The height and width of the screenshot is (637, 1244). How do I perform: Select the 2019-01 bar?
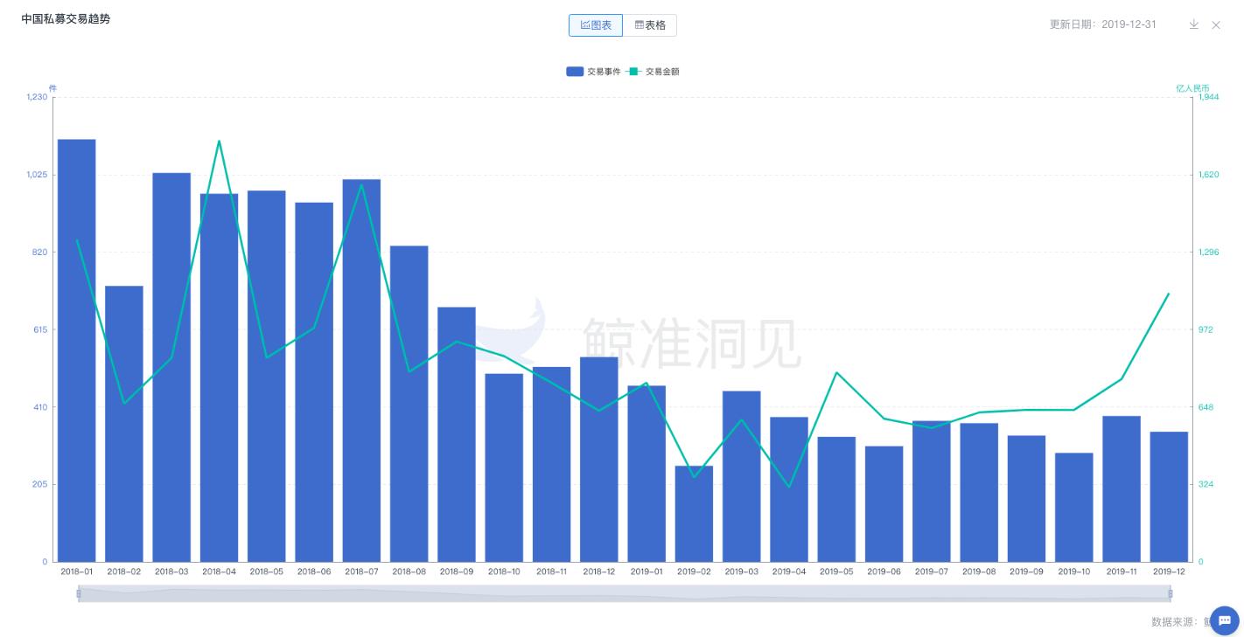646,474
